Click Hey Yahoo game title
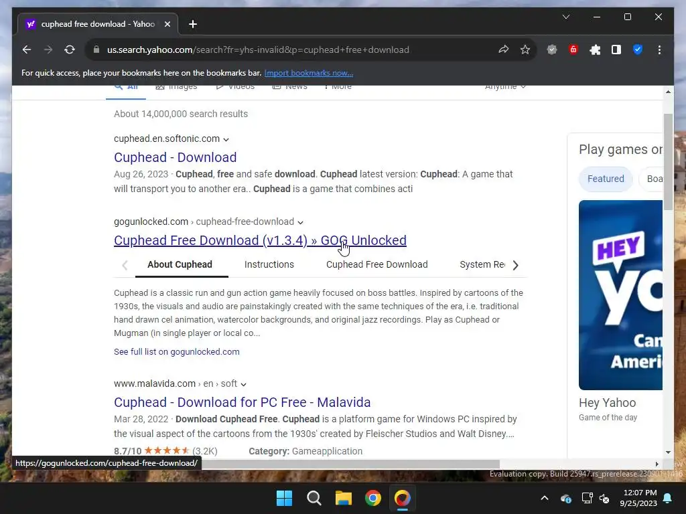Screen dimensions: 686x514 point(607,402)
